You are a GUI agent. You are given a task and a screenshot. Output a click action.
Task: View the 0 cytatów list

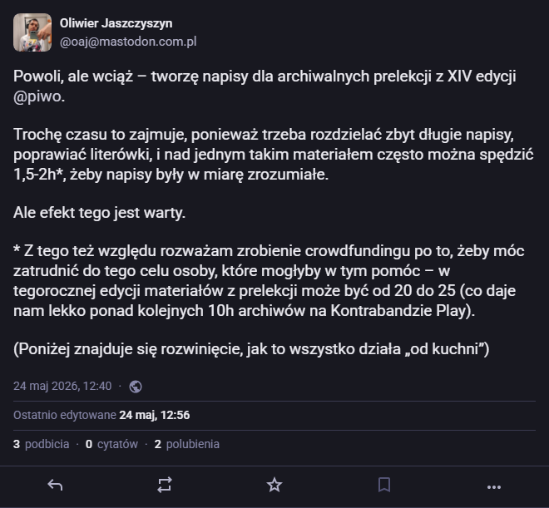coord(111,444)
